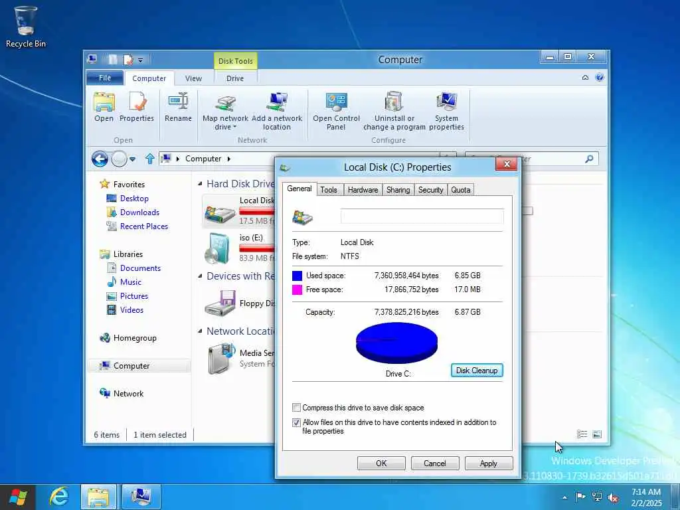
Task: Click the Drive C pie chart
Action: point(396,343)
